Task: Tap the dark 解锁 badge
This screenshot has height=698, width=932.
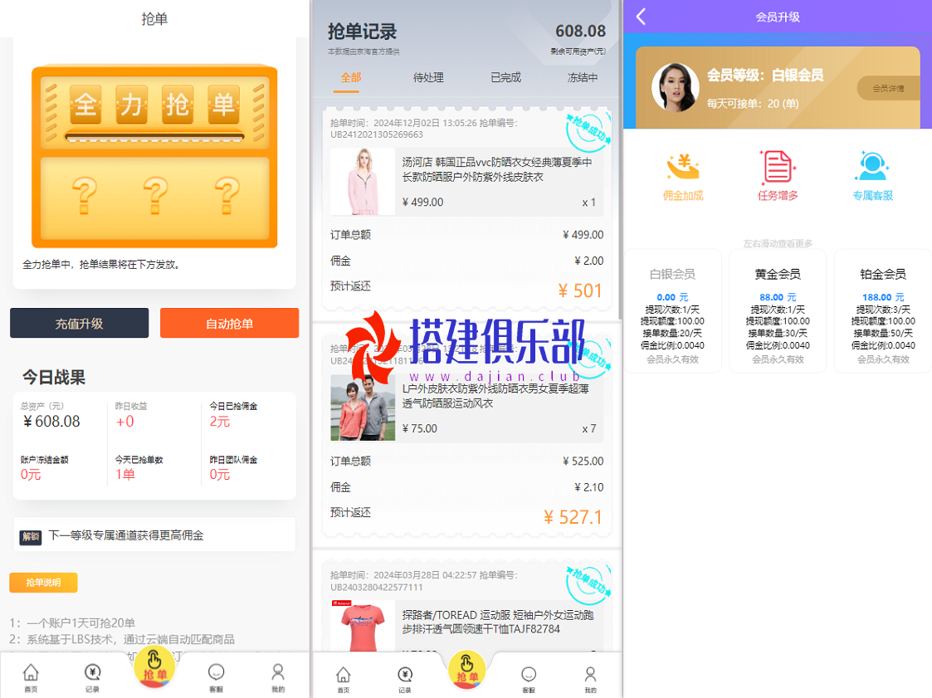Action: [31, 537]
